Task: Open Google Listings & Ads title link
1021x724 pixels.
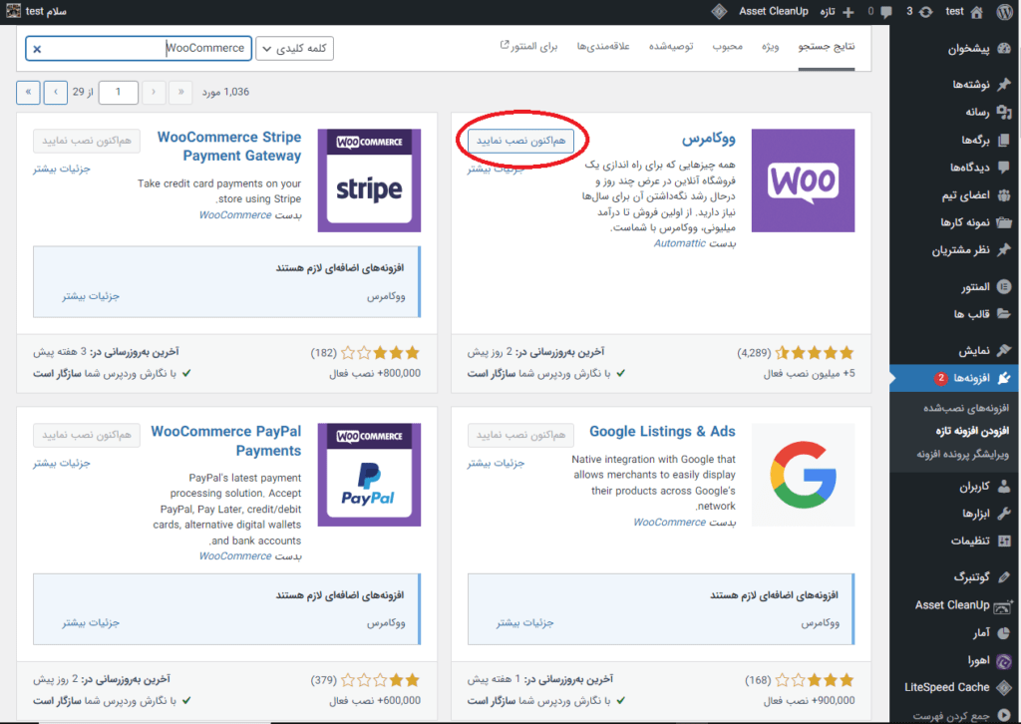Action: (662, 432)
